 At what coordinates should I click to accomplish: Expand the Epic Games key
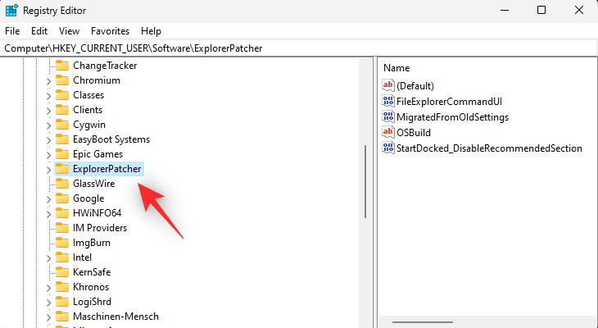48,155
